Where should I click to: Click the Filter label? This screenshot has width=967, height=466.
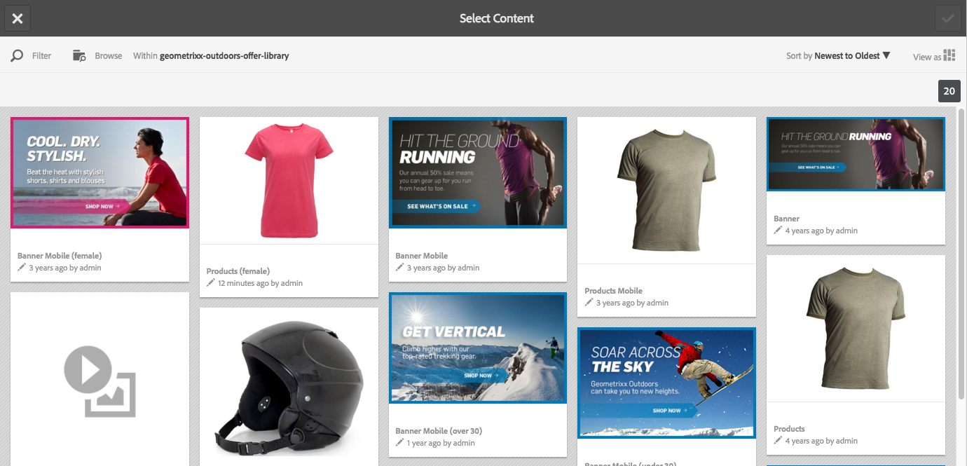pyautogui.click(x=41, y=55)
